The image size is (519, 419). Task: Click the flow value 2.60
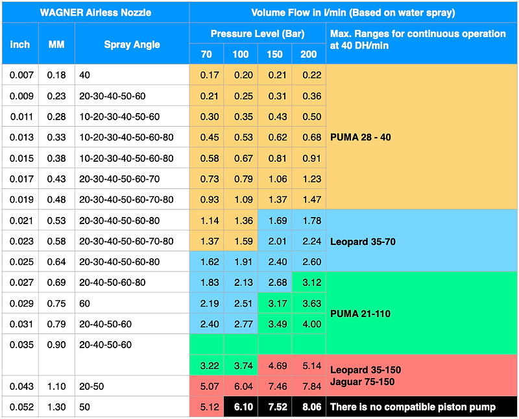pyautogui.click(x=312, y=262)
